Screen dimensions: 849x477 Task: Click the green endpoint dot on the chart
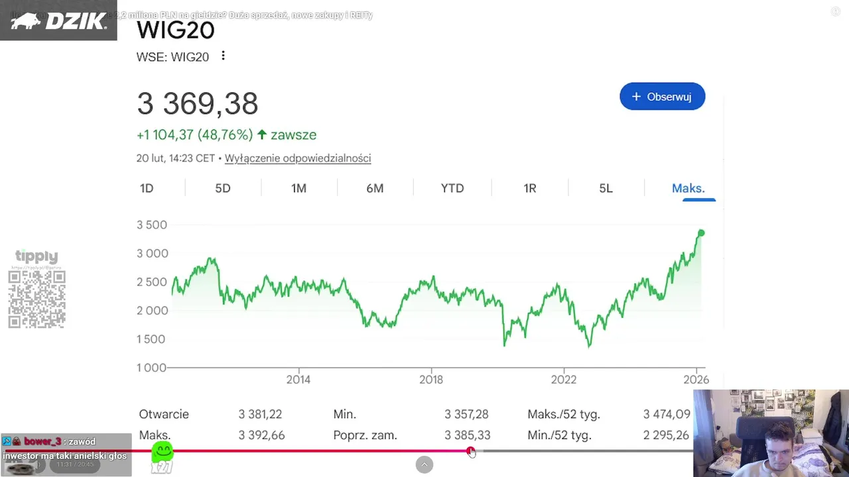pyautogui.click(x=700, y=233)
